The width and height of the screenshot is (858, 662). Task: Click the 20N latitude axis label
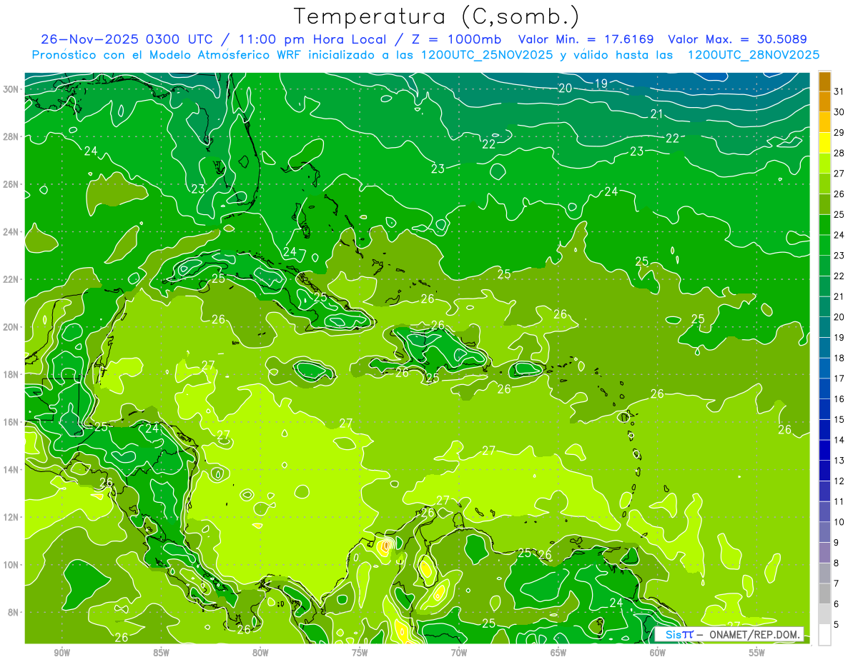click(11, 327)
